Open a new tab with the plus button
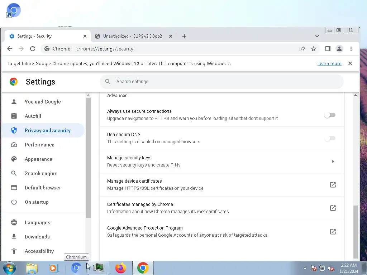Viewport: 367px width, 275px height. pyautogui.click(x=184, y=36)
